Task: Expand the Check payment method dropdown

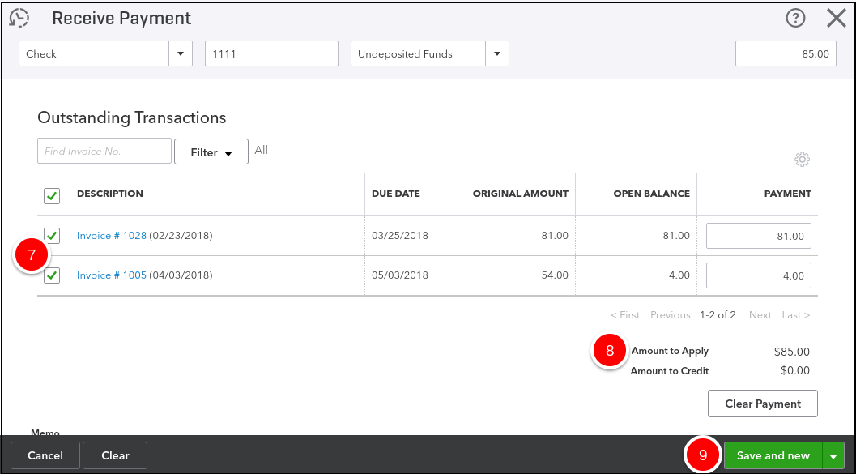Action: 181,54
